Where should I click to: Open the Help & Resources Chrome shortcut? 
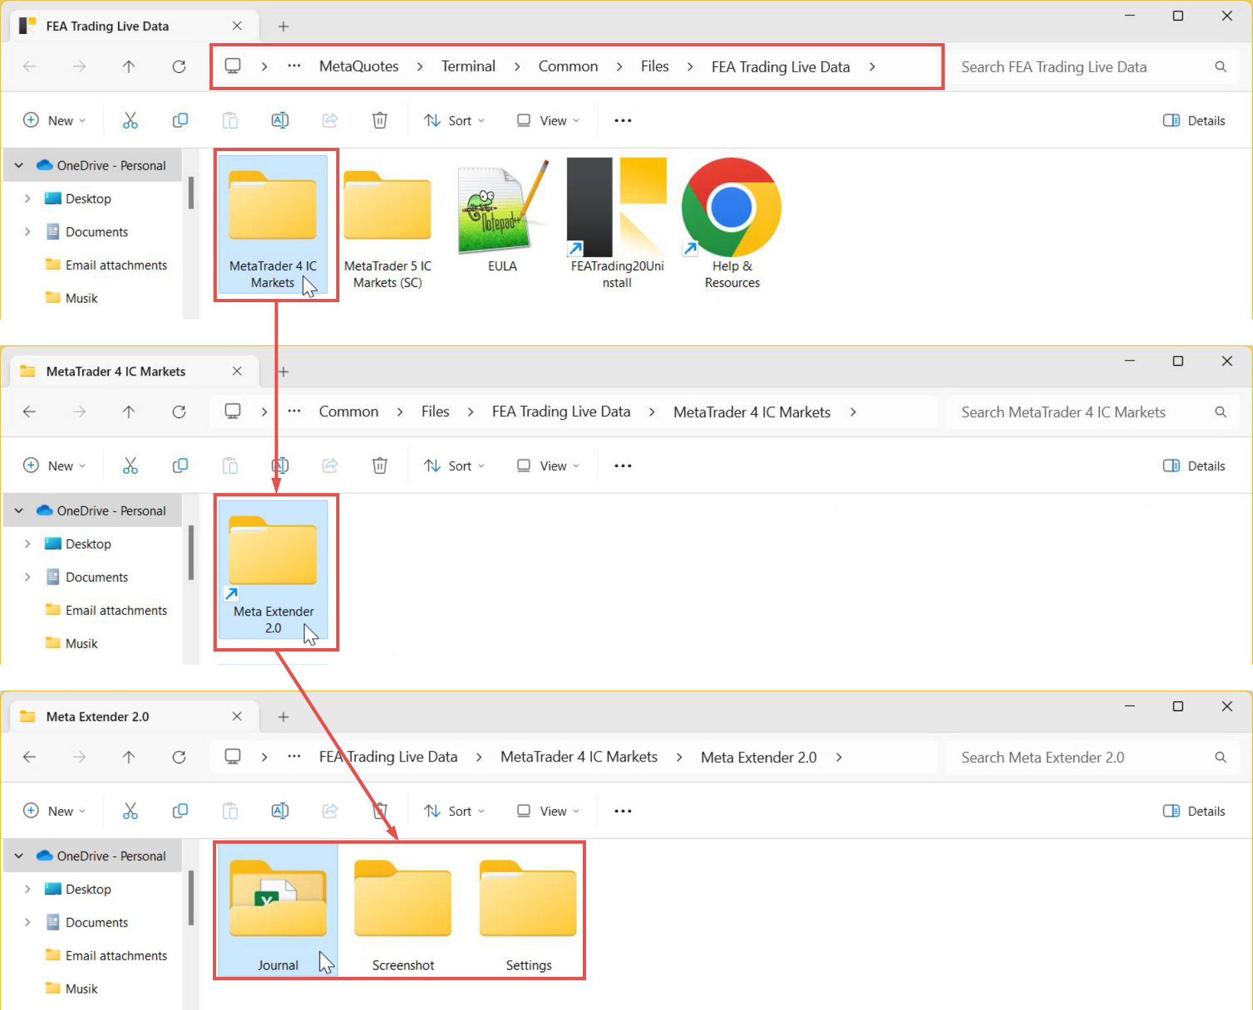click(x=732, y=223)
